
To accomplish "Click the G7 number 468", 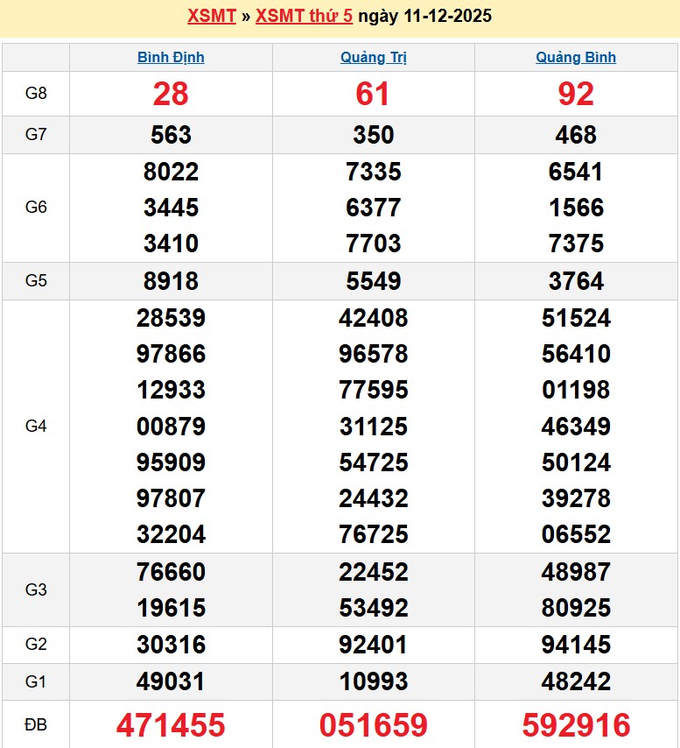I will point(576,135).
